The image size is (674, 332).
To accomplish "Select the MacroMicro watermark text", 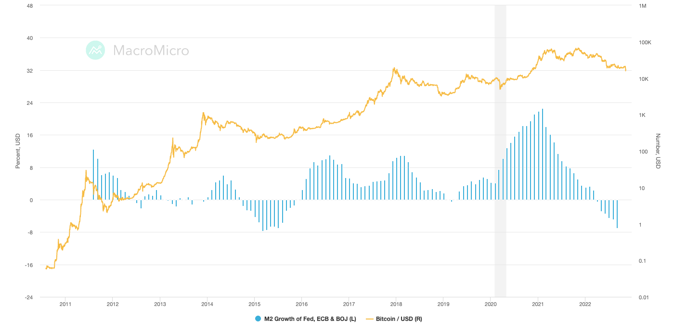I will (152, 50).
